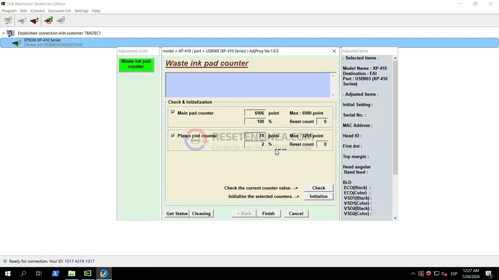Switch to USB Redirector taskbar icon
Viewport: 499px width, 280px height.
pyautogui.click(x=103, y=274)
